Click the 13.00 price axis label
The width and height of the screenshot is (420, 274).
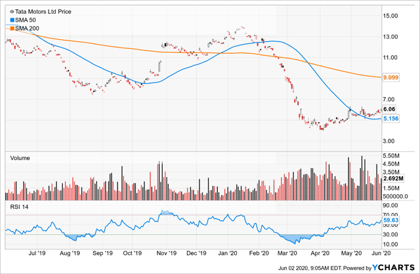click(390, 37)
